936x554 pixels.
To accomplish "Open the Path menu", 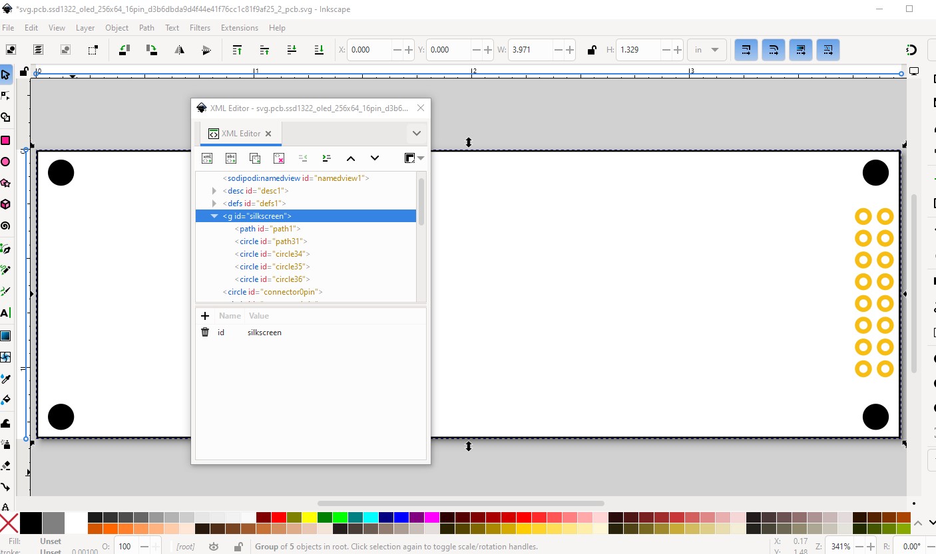I will click(x=146, y=28).
